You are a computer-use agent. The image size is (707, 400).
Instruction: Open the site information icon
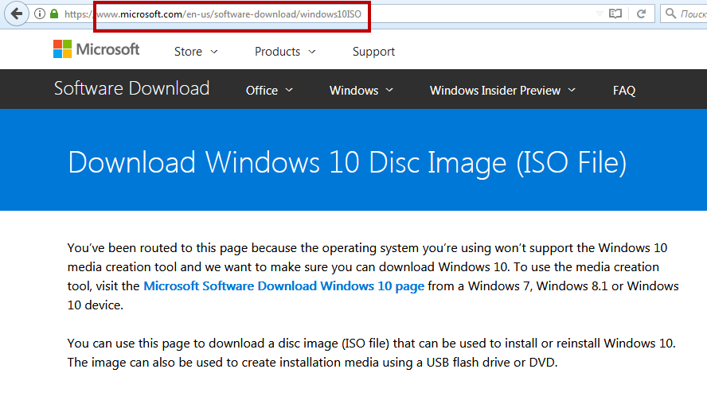40,14
